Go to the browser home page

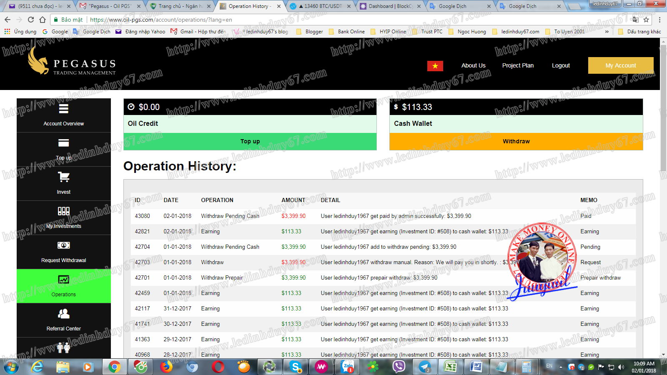click(43, 20)
